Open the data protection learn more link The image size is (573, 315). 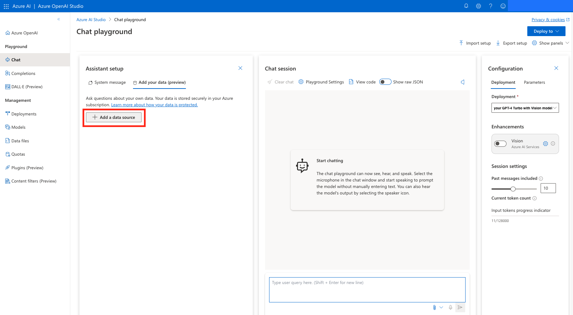(x=155, y=105)
